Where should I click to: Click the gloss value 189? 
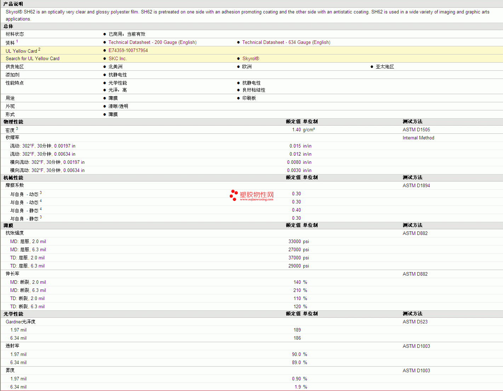tap(297, 330)
